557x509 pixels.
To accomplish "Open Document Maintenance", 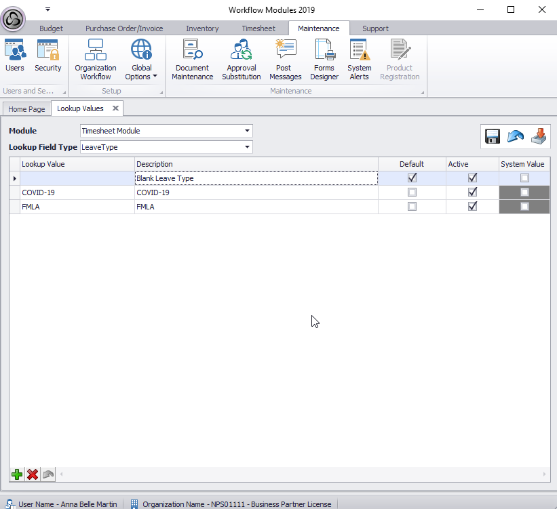I will 192,59.
